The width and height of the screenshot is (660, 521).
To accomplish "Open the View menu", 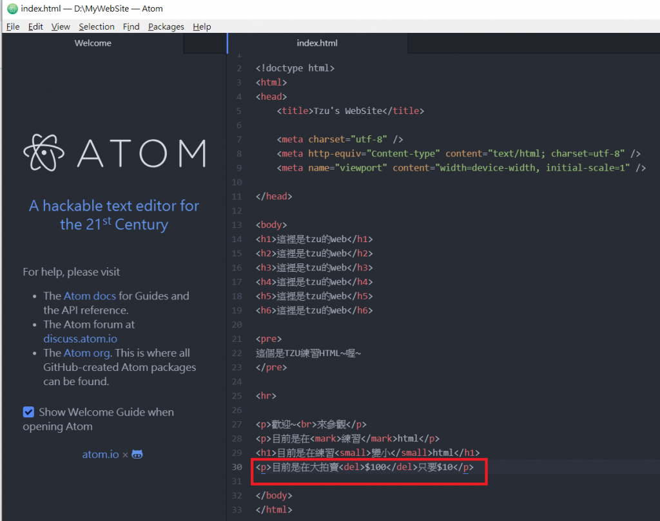I will pyautogui.click(x=61, y=26).
